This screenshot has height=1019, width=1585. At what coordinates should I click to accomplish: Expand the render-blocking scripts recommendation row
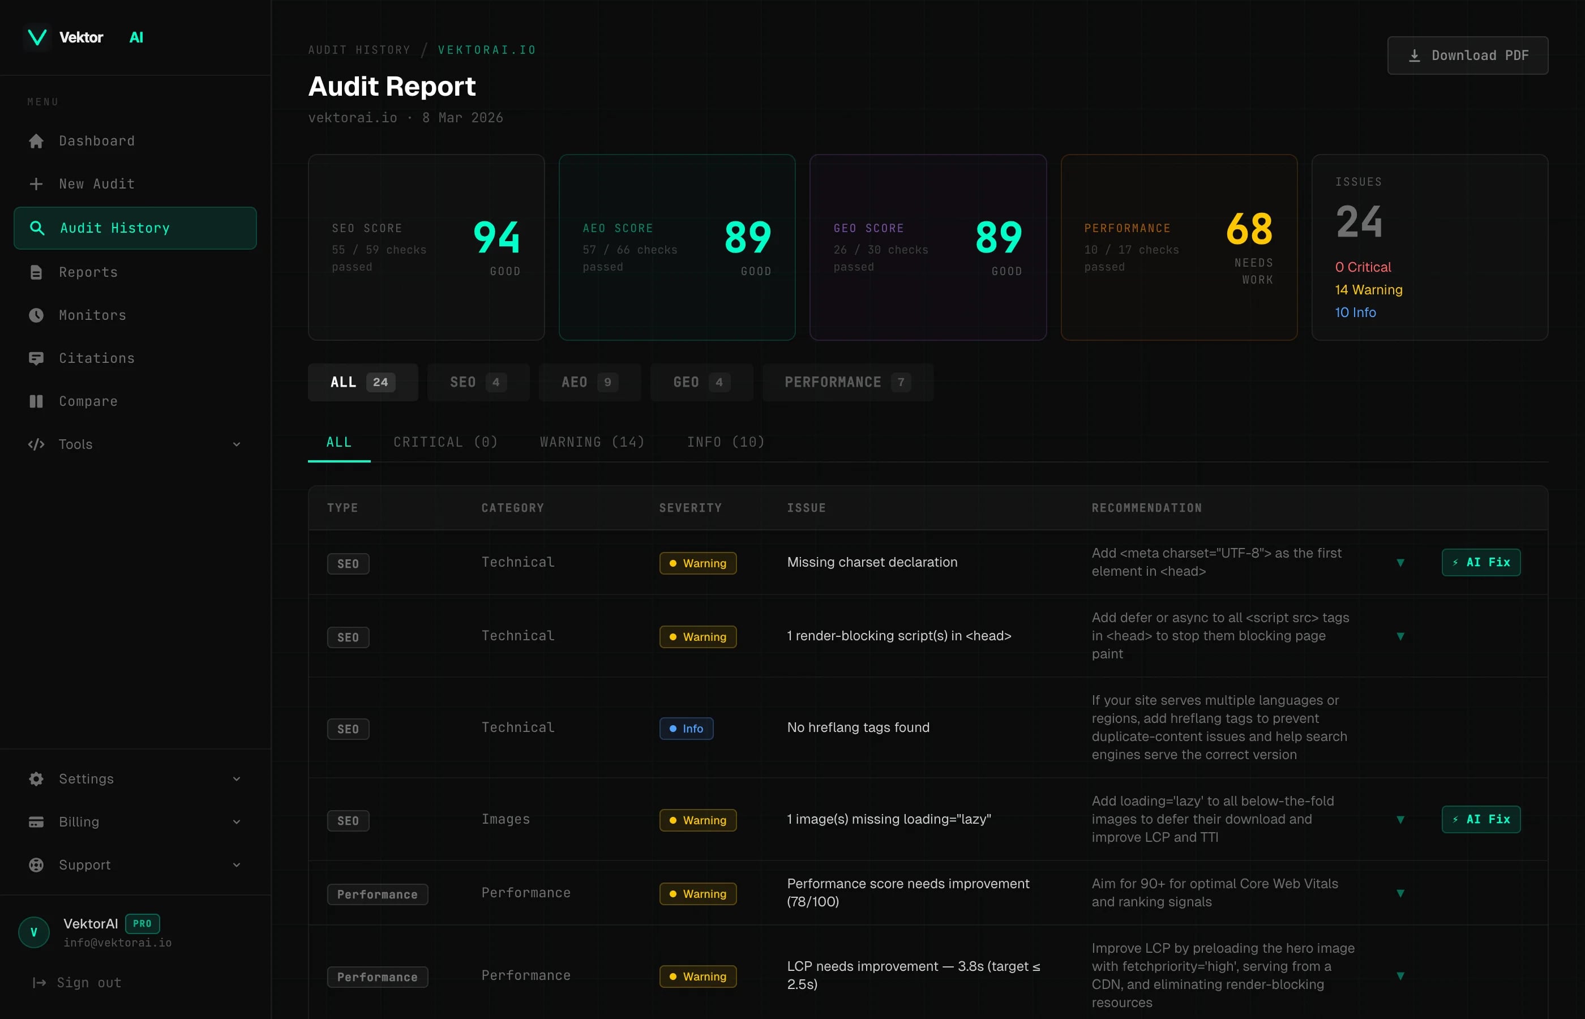point(1400,636)
